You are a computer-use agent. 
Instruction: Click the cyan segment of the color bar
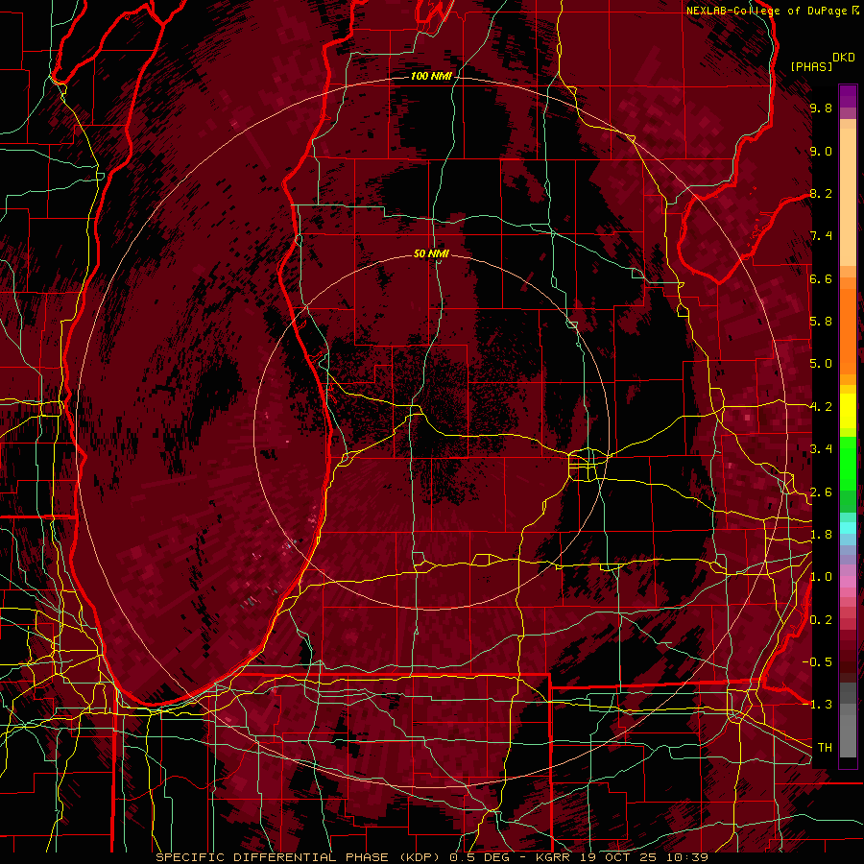pos(848,528)
